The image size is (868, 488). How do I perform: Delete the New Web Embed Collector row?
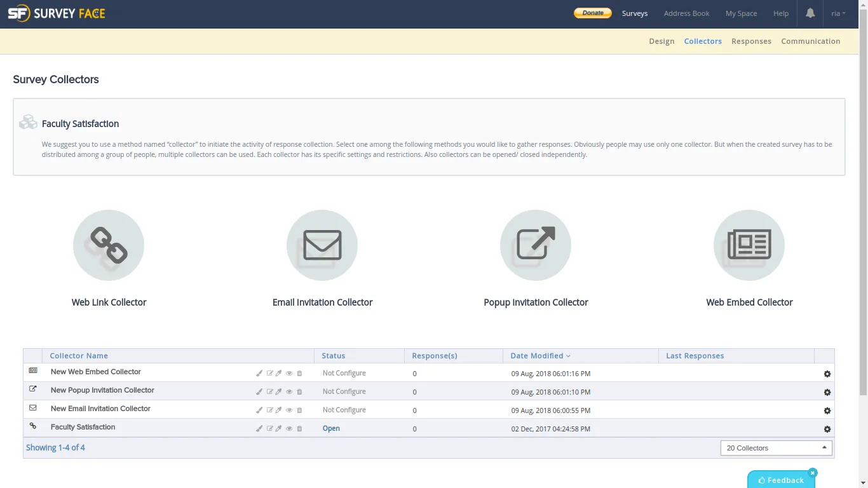click(x=300, y=374)
